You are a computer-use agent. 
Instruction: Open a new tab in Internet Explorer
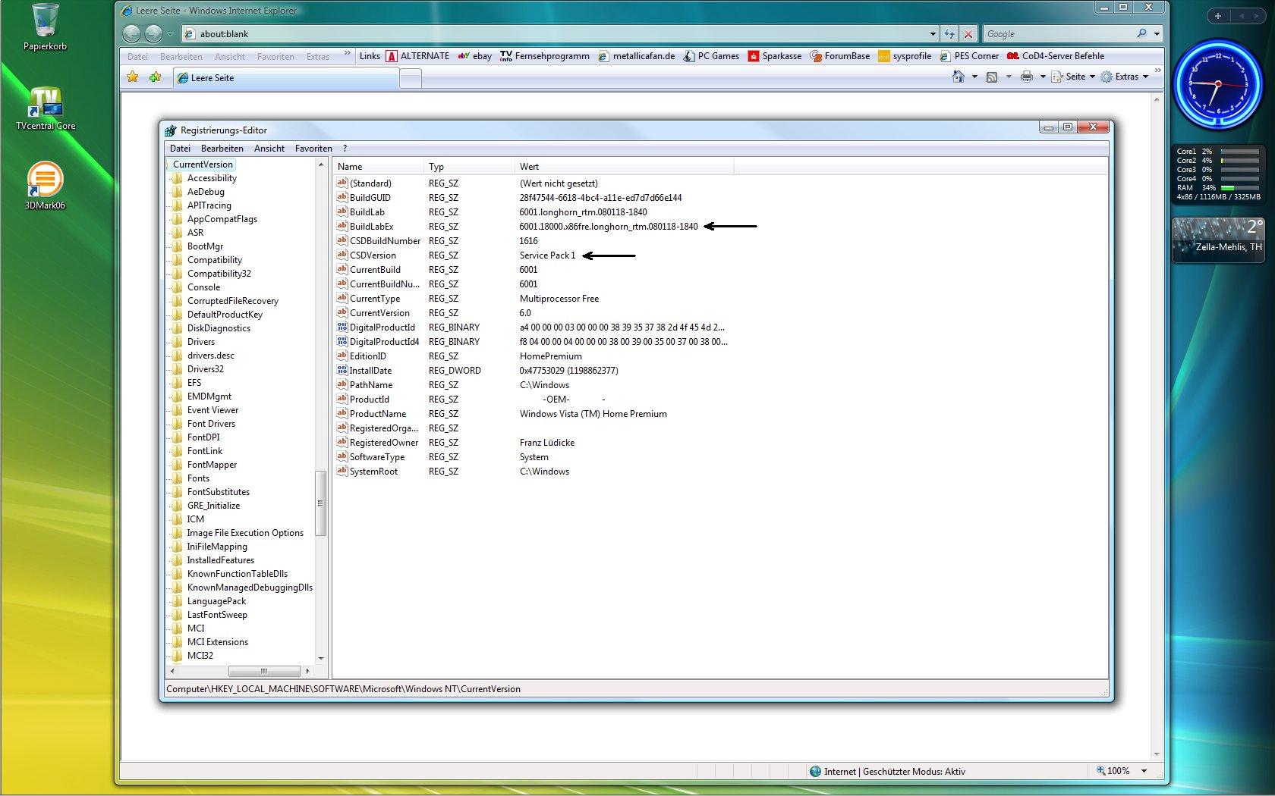[410, 78]
